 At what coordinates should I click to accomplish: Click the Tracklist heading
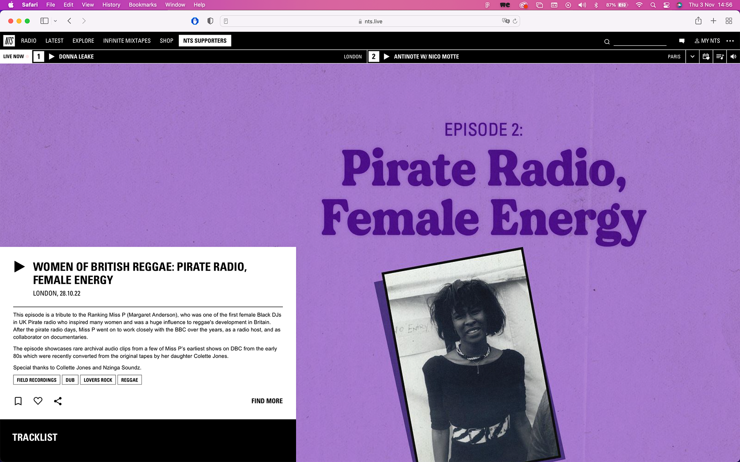[35, 437]
